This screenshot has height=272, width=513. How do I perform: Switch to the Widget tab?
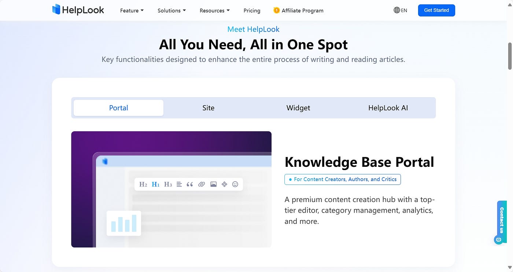298,108
